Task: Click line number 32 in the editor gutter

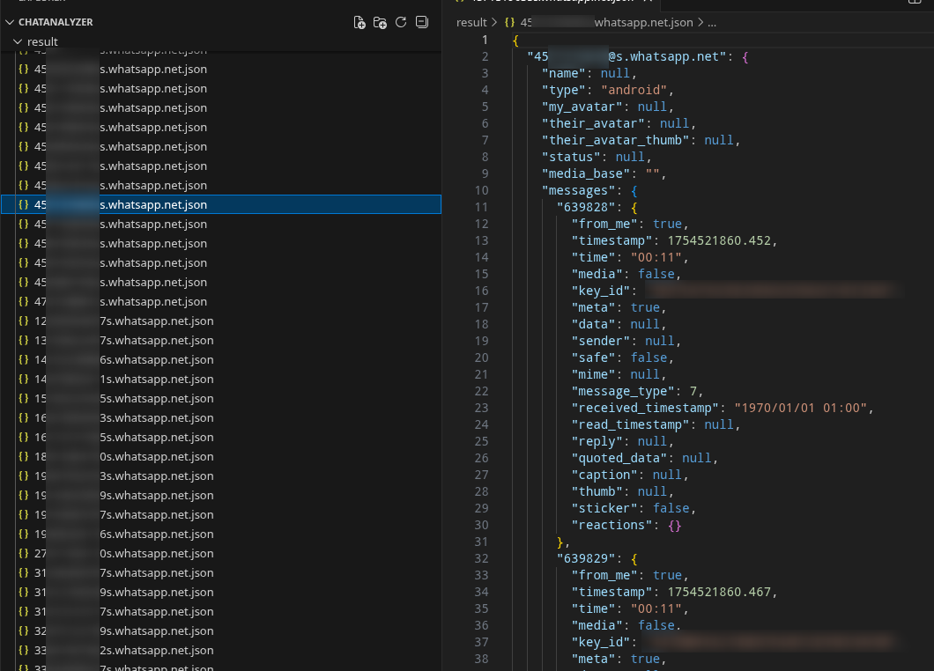Action: (x=481, y=558)
